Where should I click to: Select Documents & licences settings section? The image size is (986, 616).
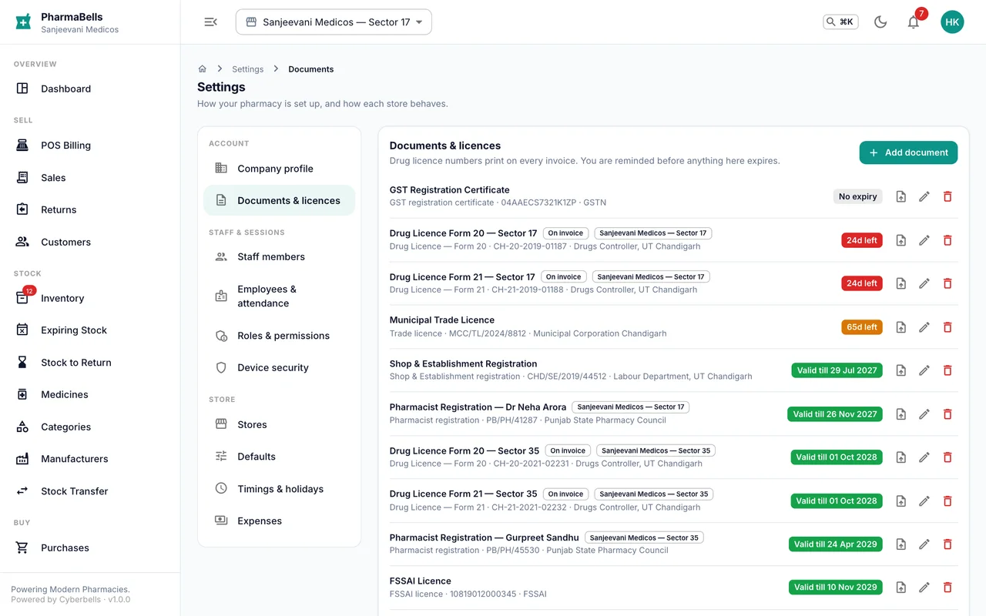279,200
